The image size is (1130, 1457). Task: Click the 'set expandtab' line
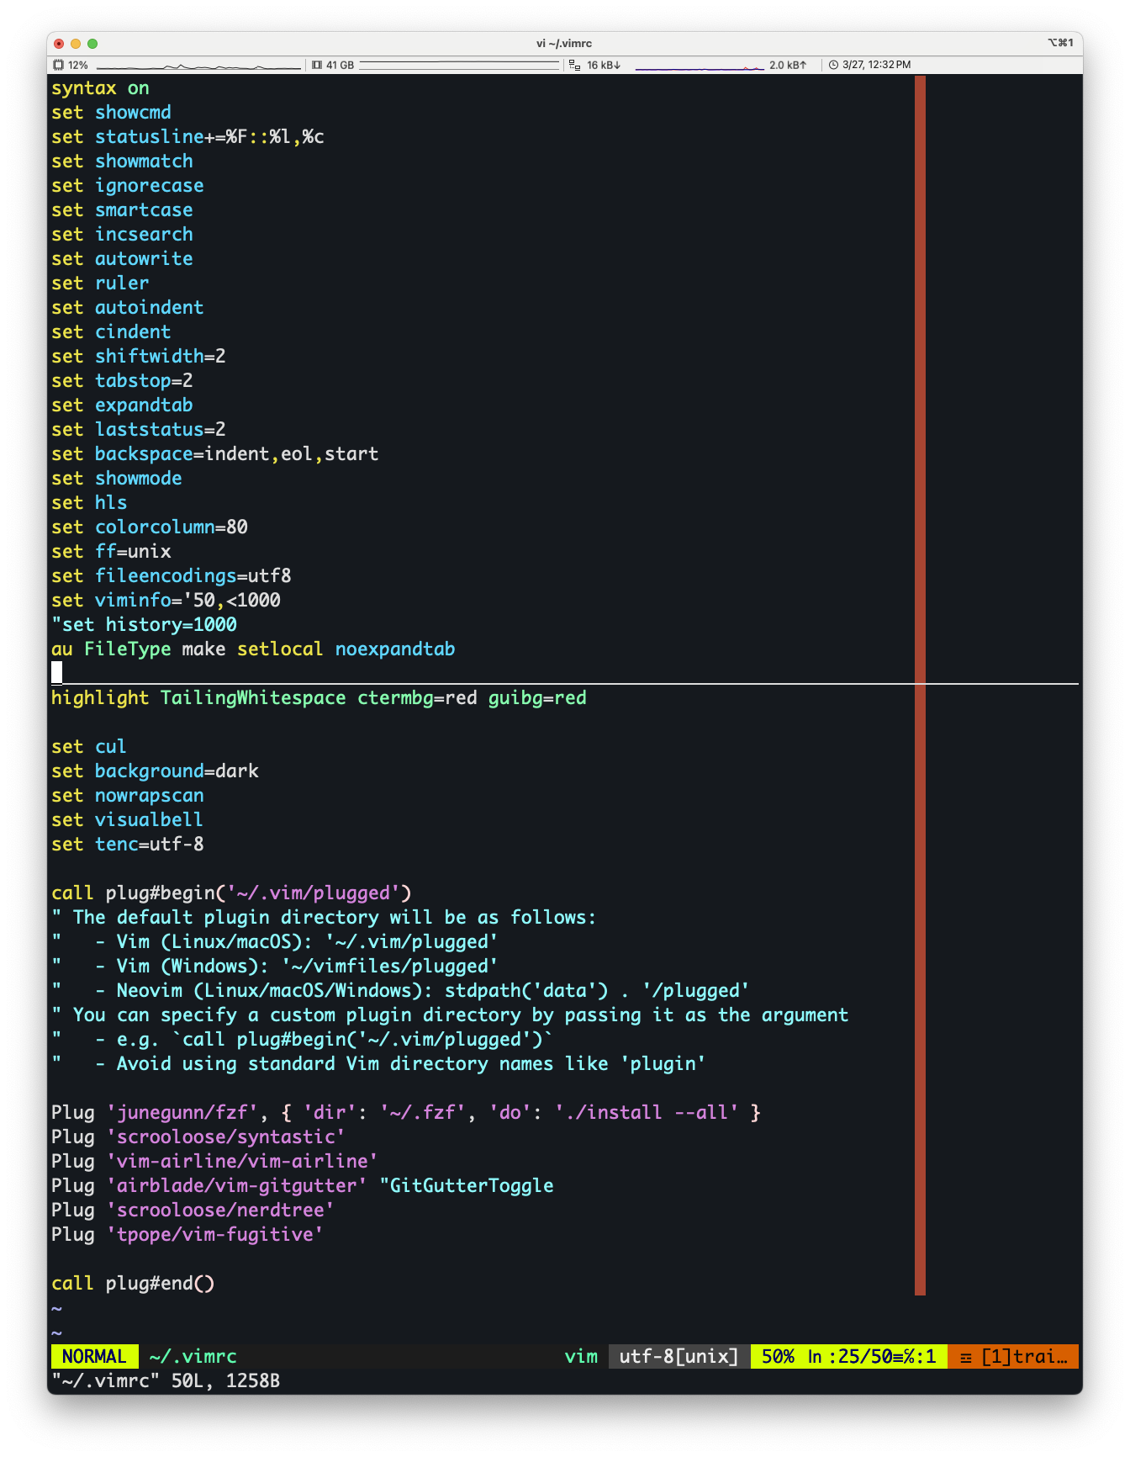click(122, 405)
